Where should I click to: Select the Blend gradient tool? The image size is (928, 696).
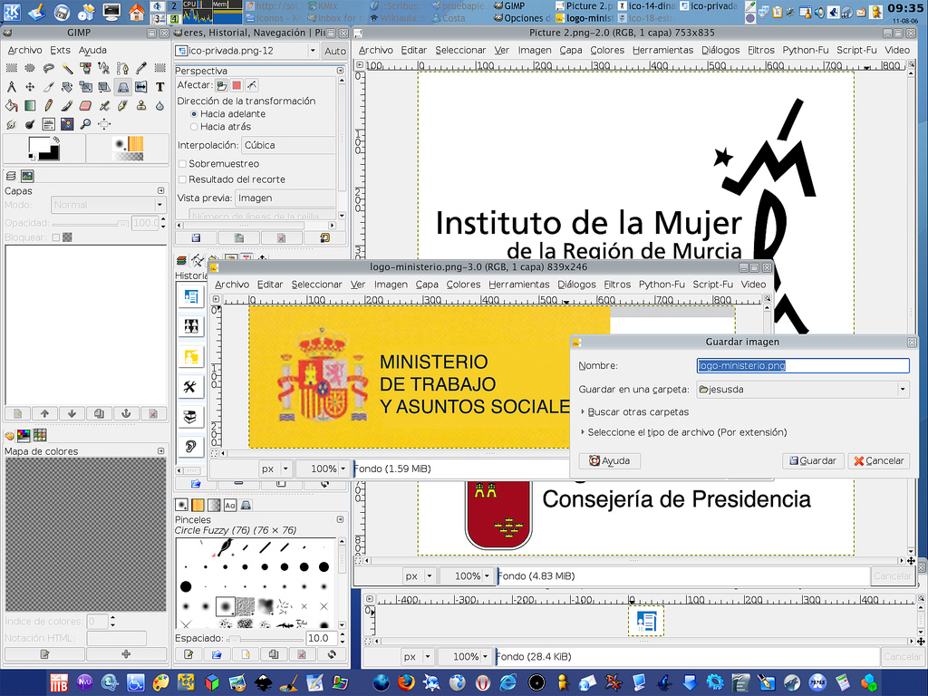(30, 106)
